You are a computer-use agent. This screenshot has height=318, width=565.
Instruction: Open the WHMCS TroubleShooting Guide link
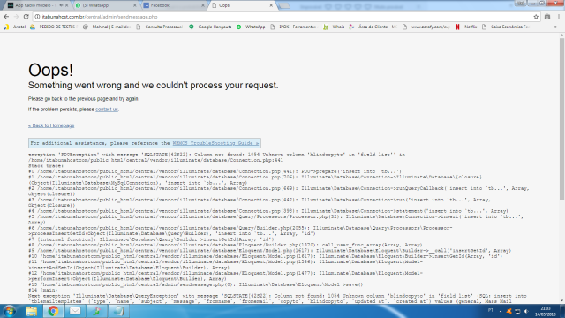(x=215, y=143)
